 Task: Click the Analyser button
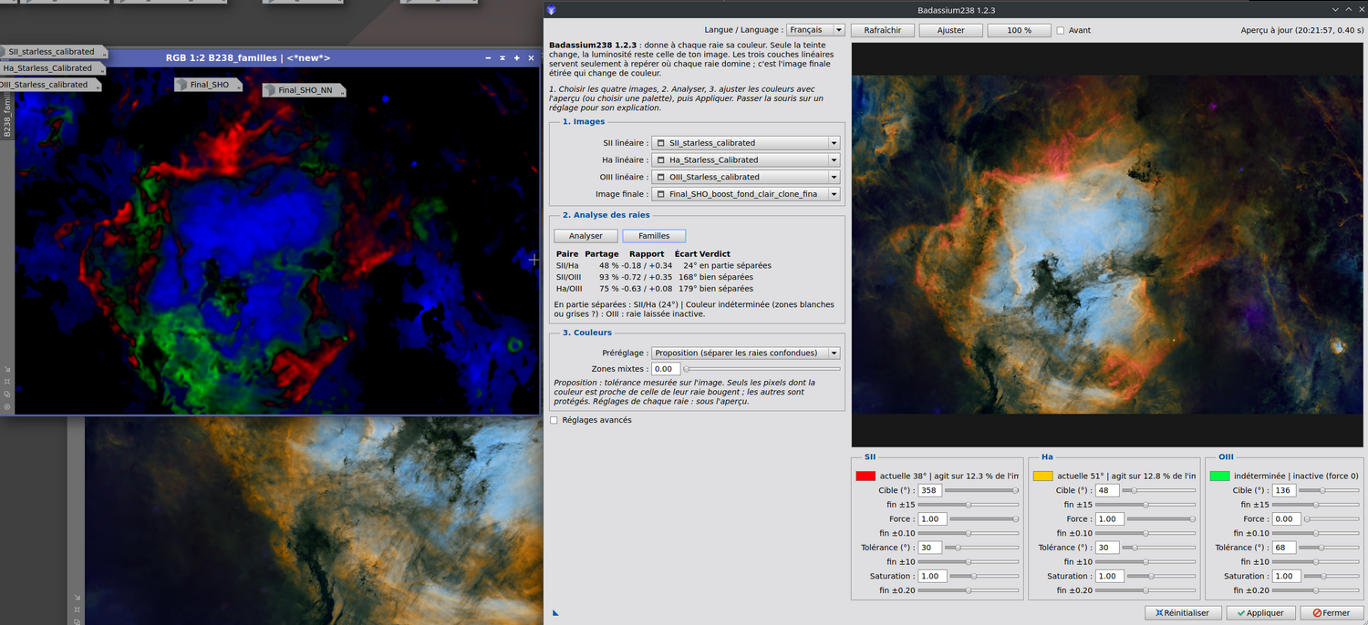tap(586, 236)
